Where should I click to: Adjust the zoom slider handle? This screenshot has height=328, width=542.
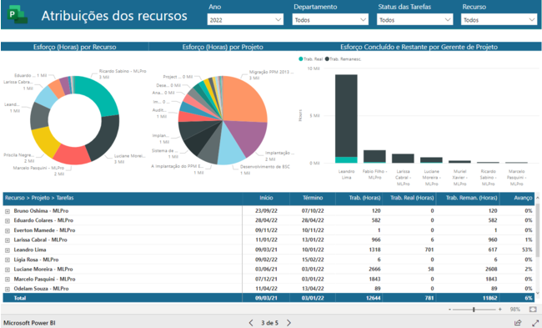[474, 310]
